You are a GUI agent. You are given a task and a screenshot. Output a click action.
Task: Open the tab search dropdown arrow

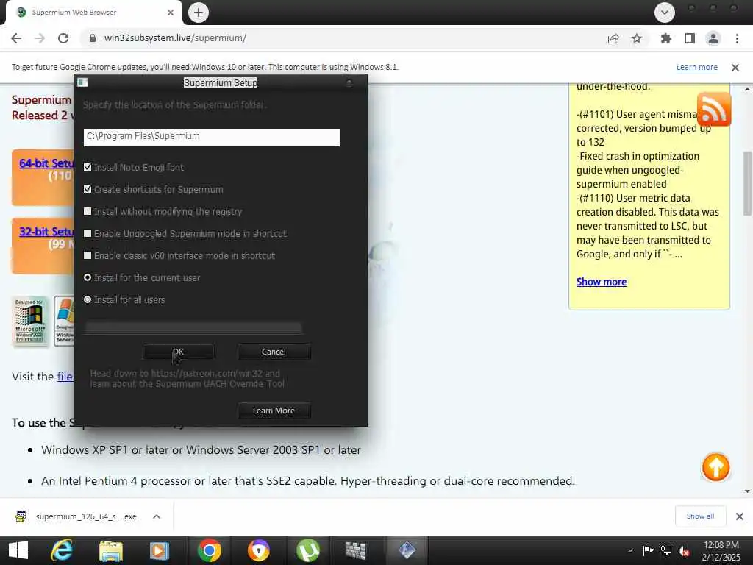665,13
